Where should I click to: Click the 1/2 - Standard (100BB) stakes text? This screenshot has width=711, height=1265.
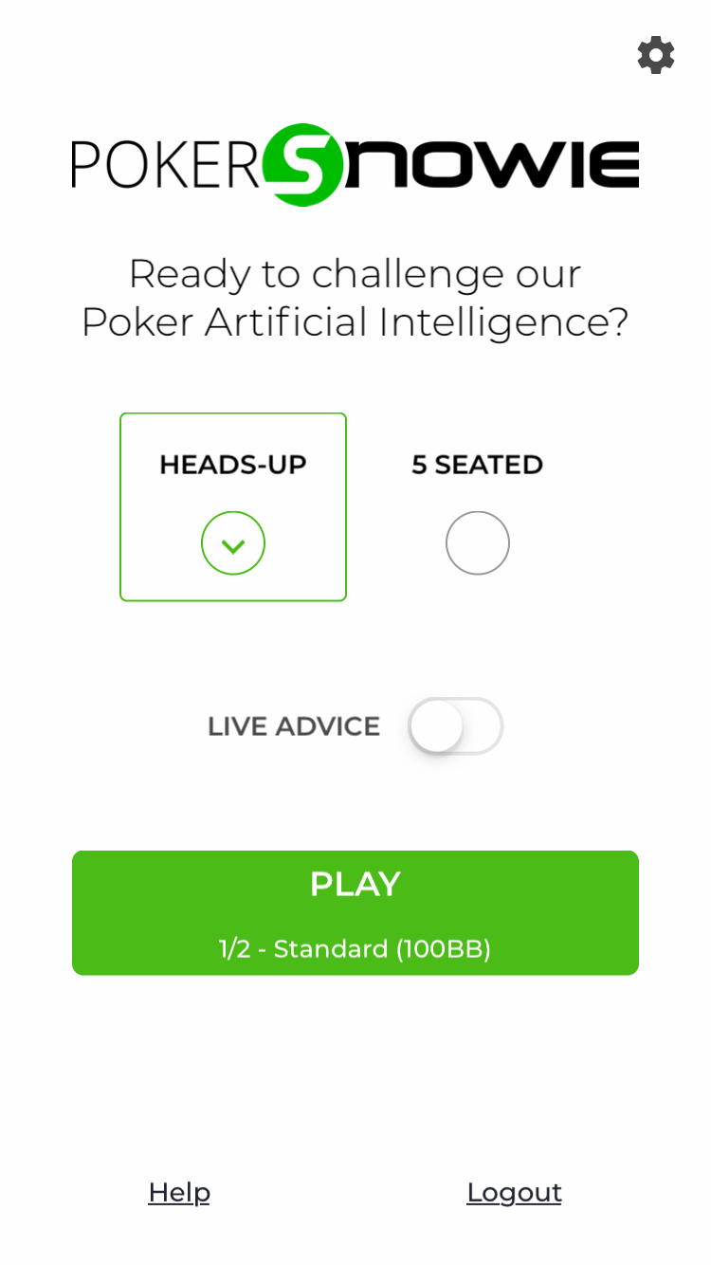click(355, 949)
